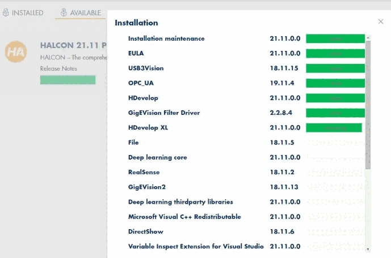Screen dimensions: 391x258
Task: Click the scrollbar up arrow
Action: (x=368, y=38)
